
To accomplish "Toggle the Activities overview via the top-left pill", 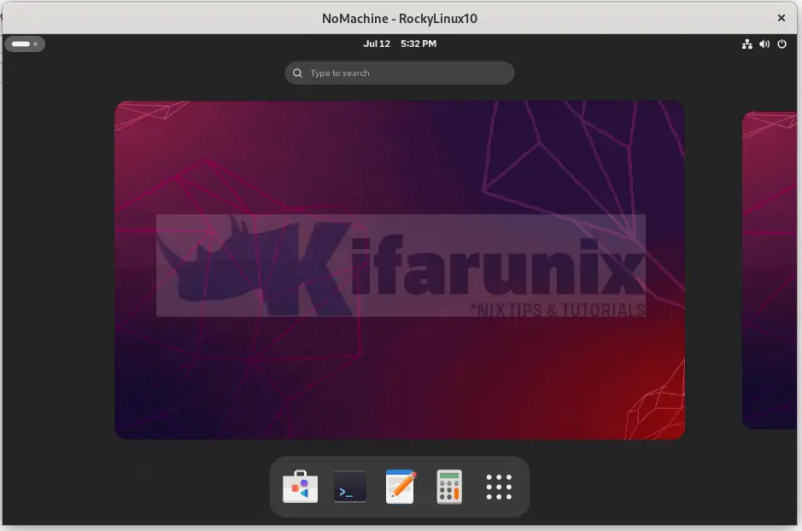I will 24,44.
